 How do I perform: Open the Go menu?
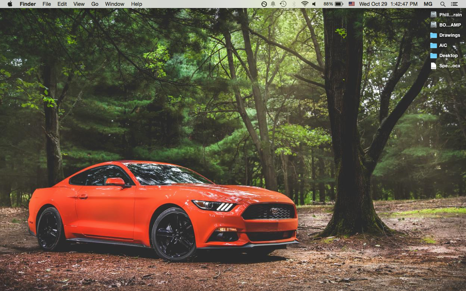(95, 4)
